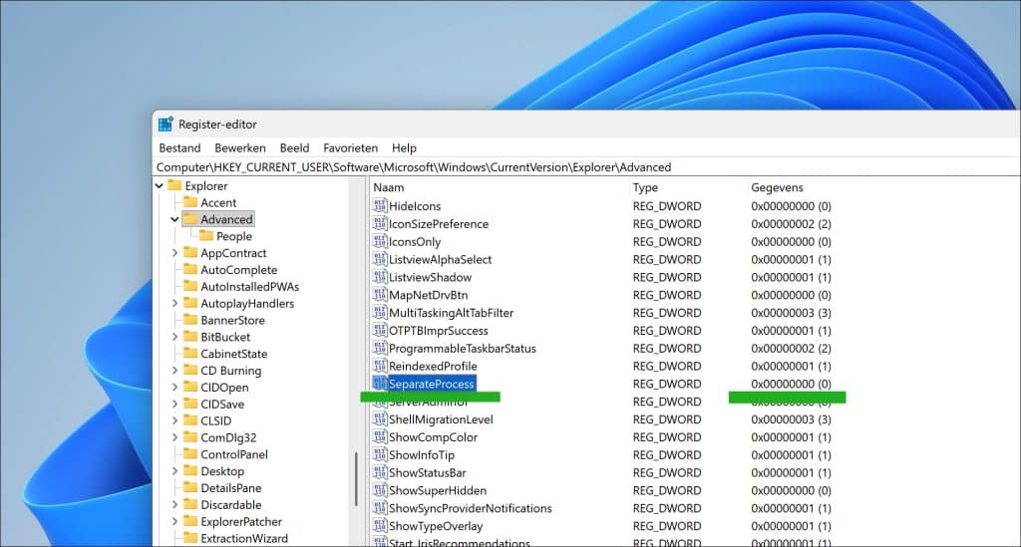The height and width of the screenshot is (547, 1021).
Task: Click the ReindexedProfile DWORD value icon
Action: pos(380,366)
